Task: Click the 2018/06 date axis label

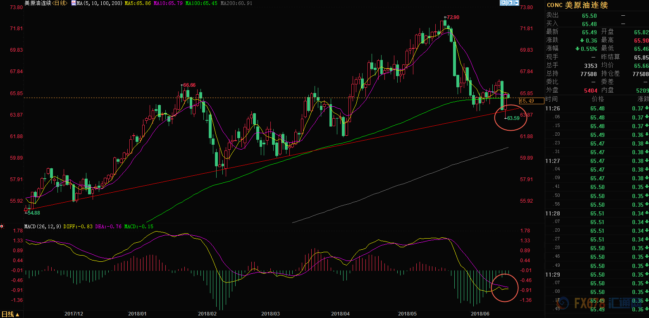Action: point(480,314)
